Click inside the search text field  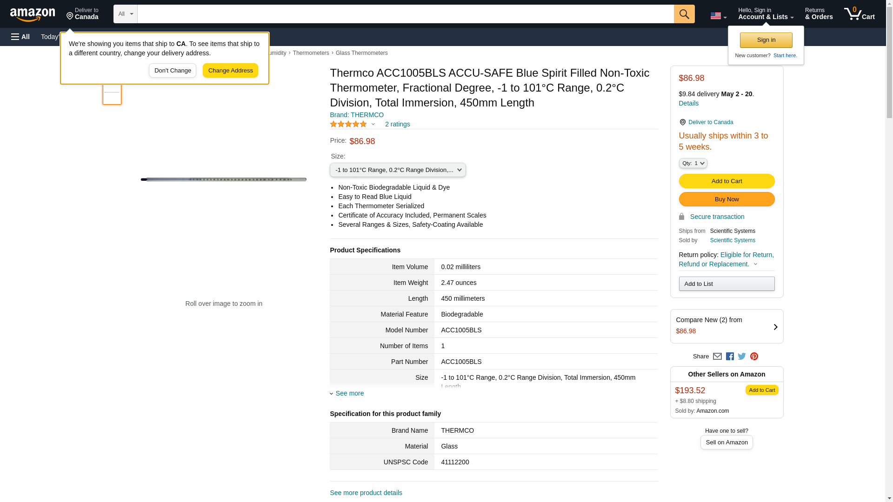point(405,14)
